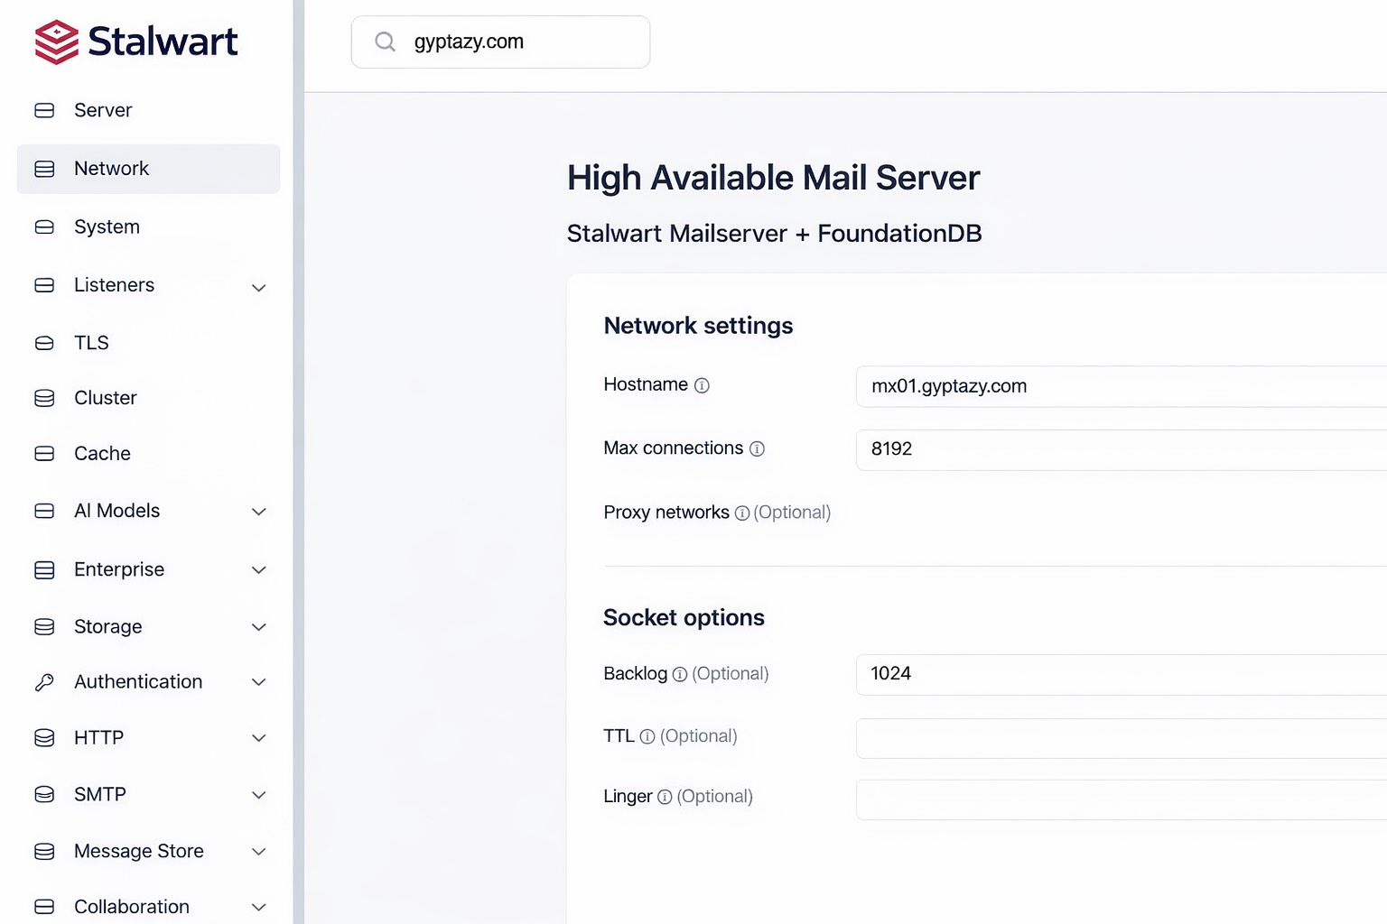Click the empty Linger input field
1387x924 pixels.
[x=1122, y=799]
